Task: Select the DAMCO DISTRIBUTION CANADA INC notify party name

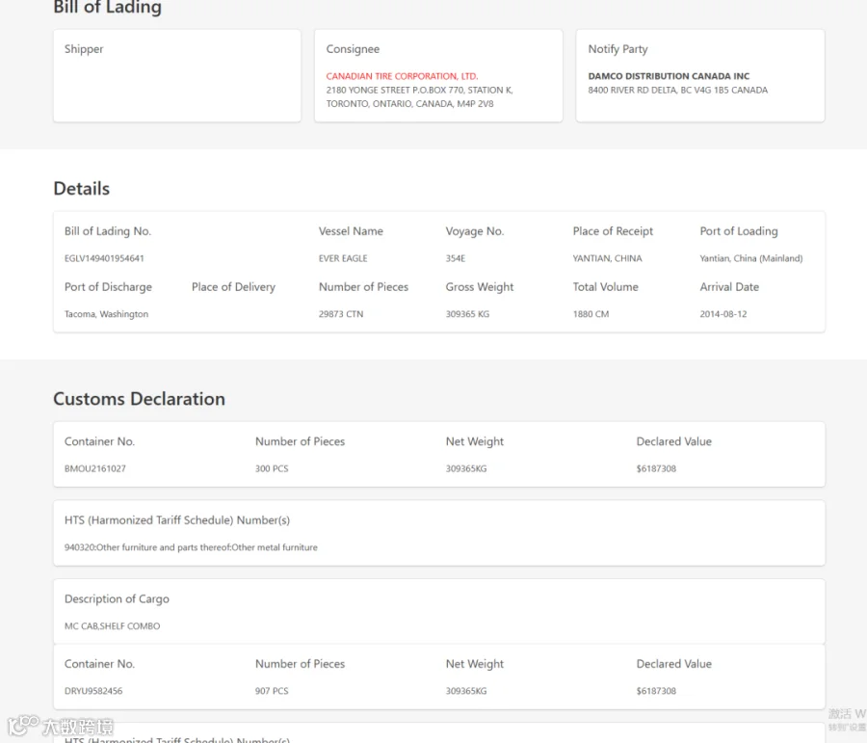Action: (669, 76)
